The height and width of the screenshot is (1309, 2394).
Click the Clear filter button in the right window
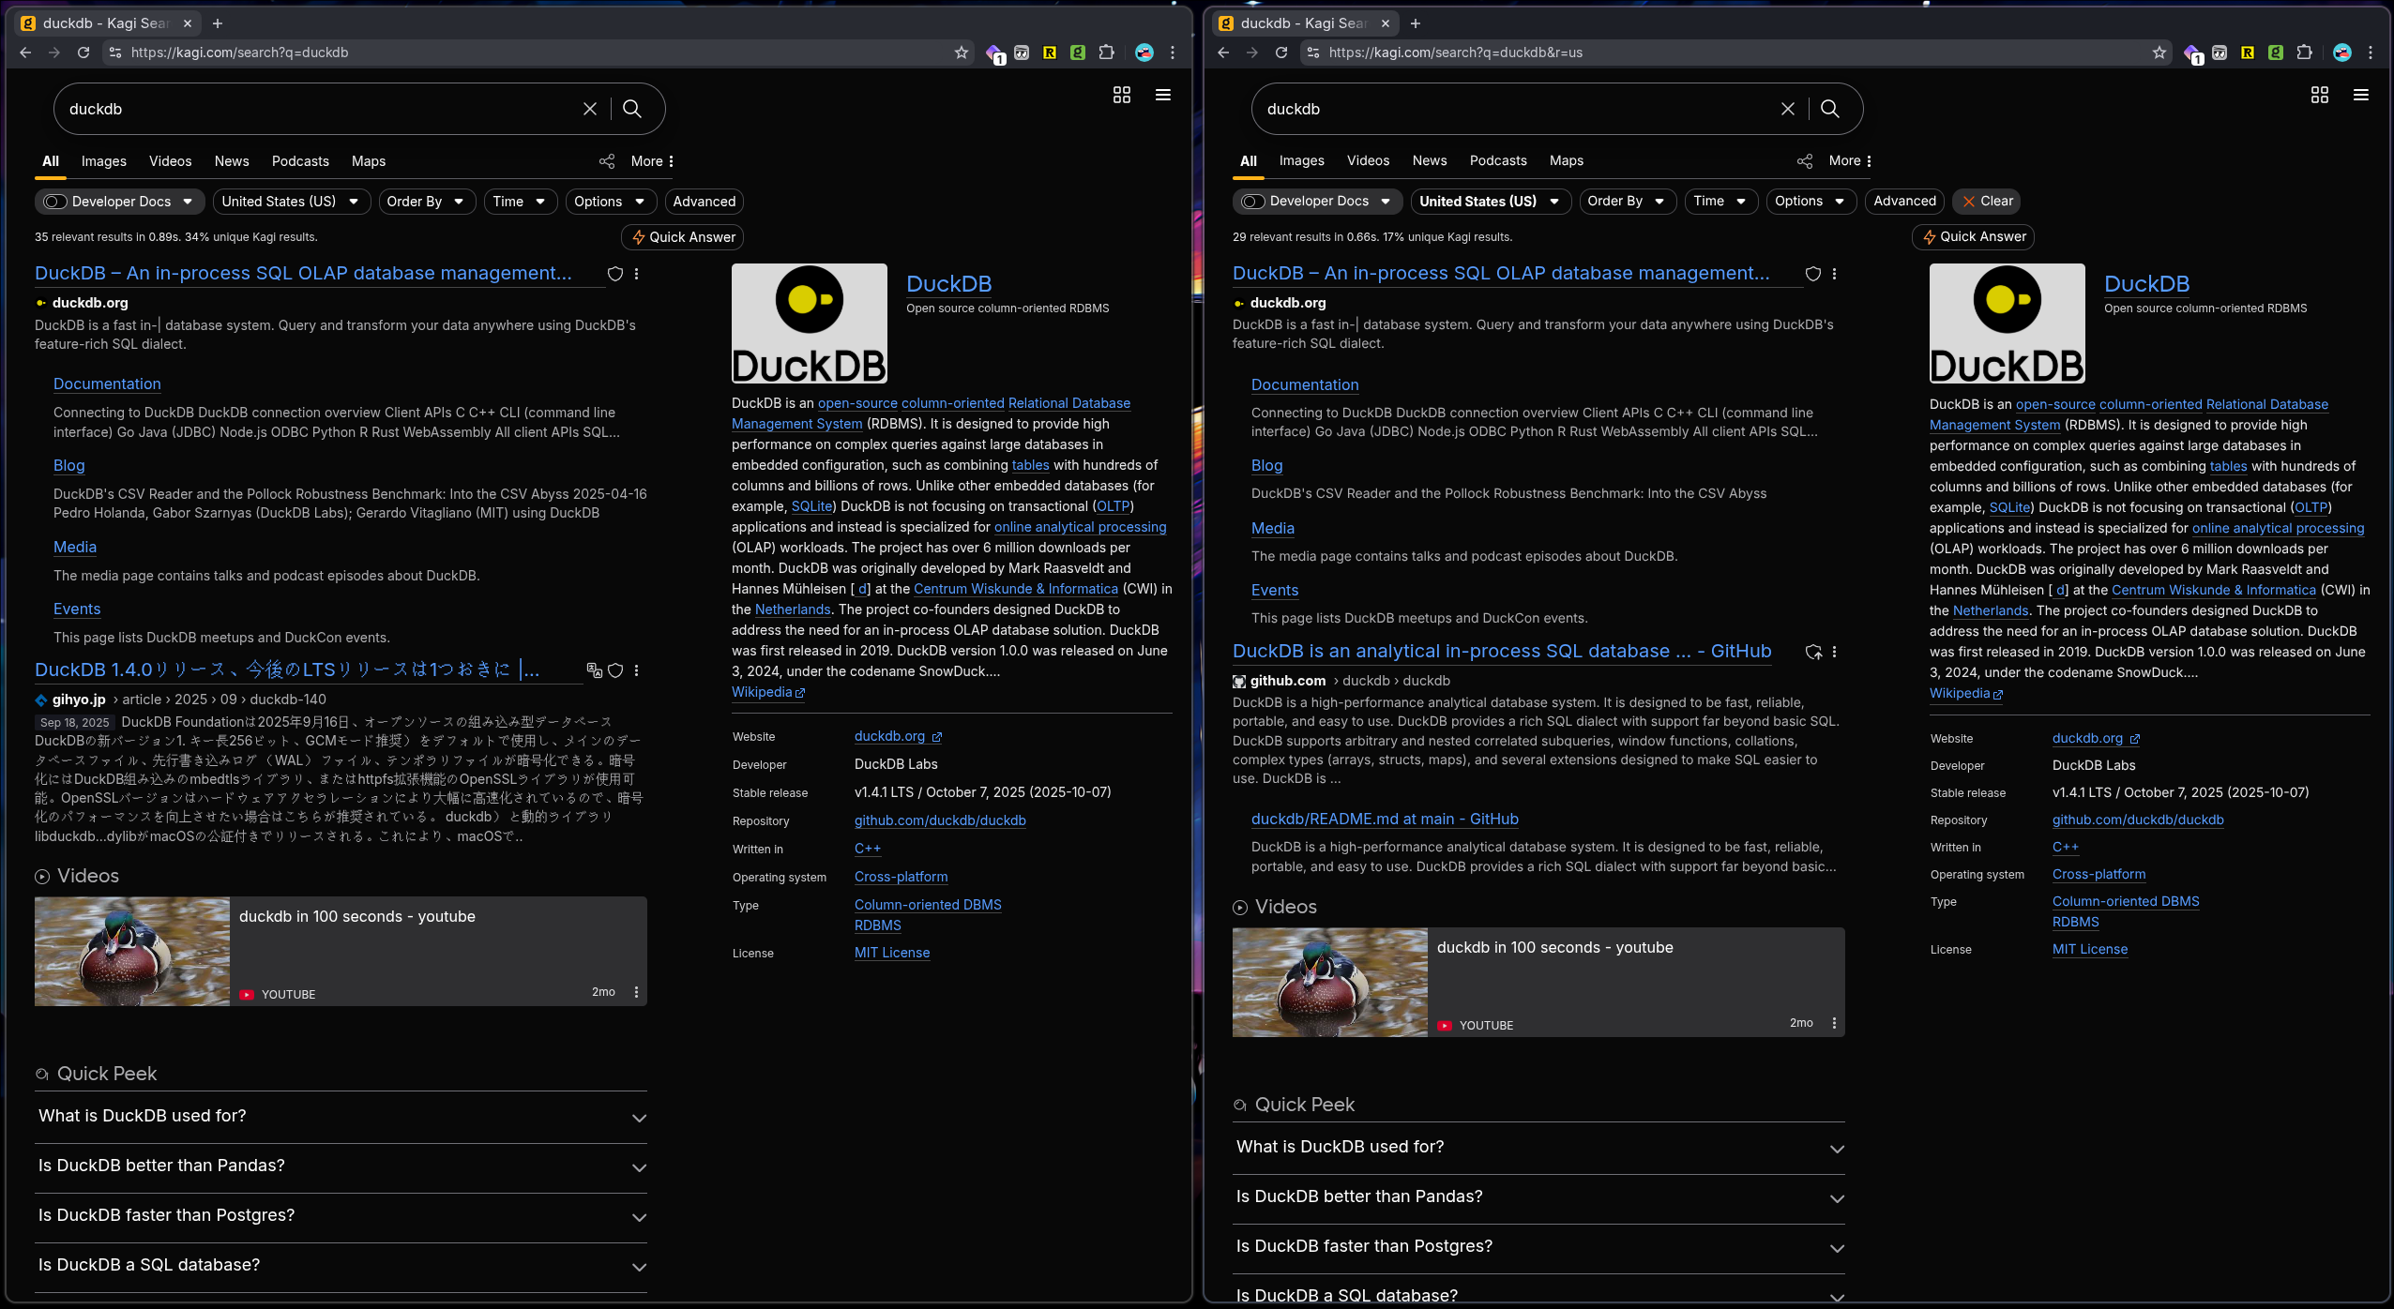click(x=1987, y=202)
